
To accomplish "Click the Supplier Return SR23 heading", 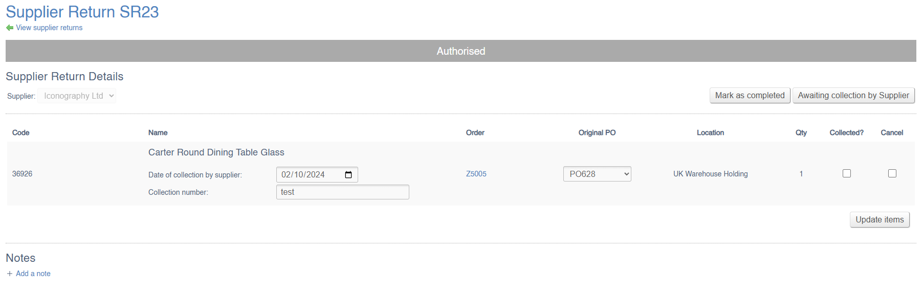I will coord(82,12).
